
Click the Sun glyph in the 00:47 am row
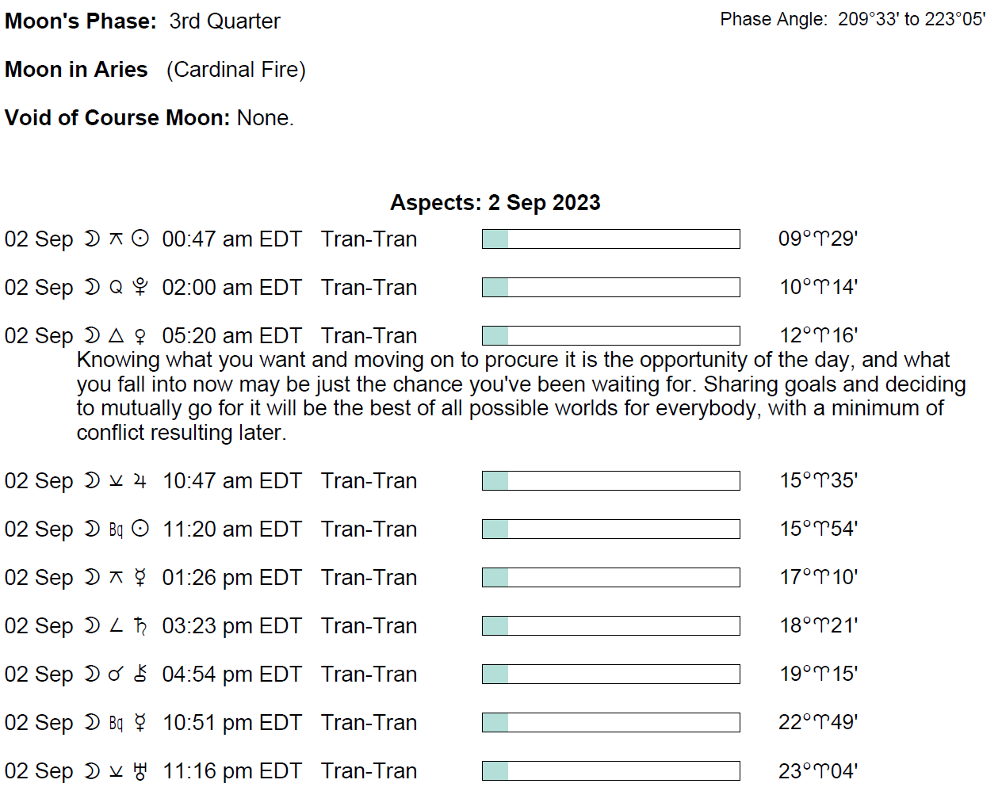point(140,239)
